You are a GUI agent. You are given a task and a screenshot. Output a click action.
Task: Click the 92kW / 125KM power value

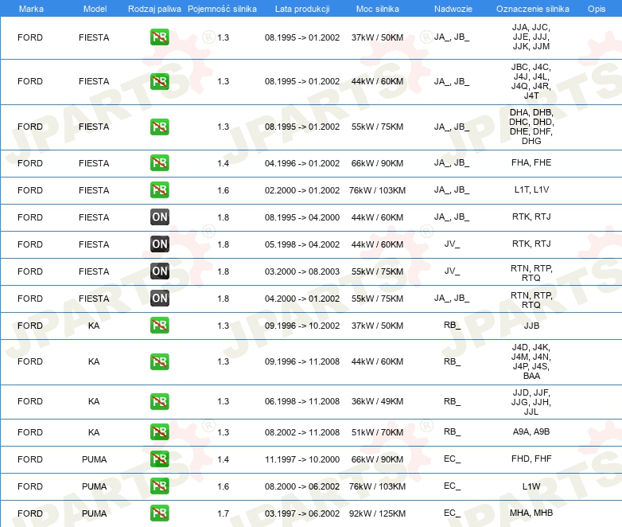[377, 513]
